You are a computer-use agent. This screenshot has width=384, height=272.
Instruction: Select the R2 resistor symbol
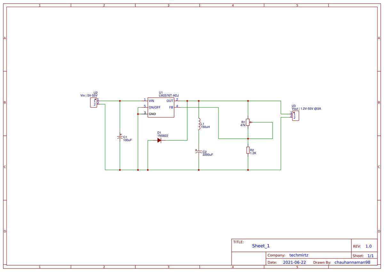coord(248,150)
